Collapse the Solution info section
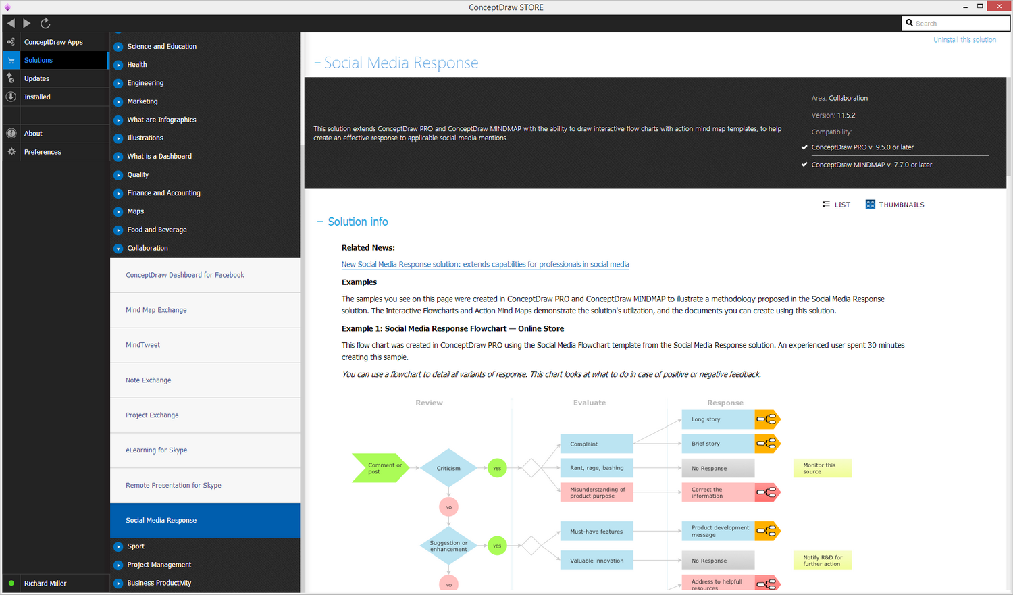 320,222
